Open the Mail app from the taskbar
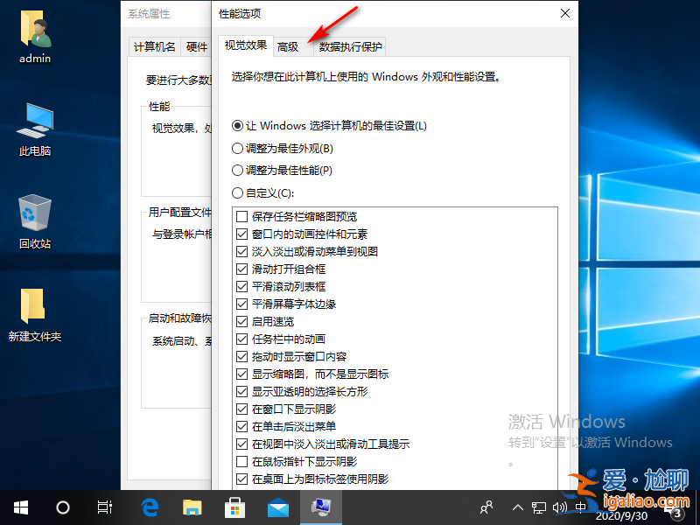Image resolution: width=700 pixels, height=525 pixels. (277, 507)
